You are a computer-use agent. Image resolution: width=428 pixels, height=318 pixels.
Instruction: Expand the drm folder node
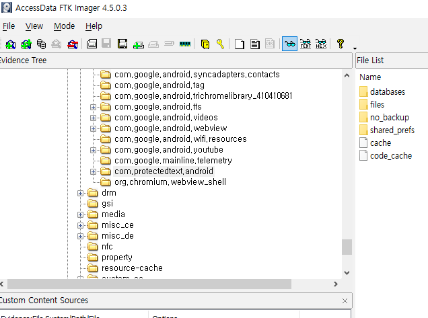coord(80,194)
